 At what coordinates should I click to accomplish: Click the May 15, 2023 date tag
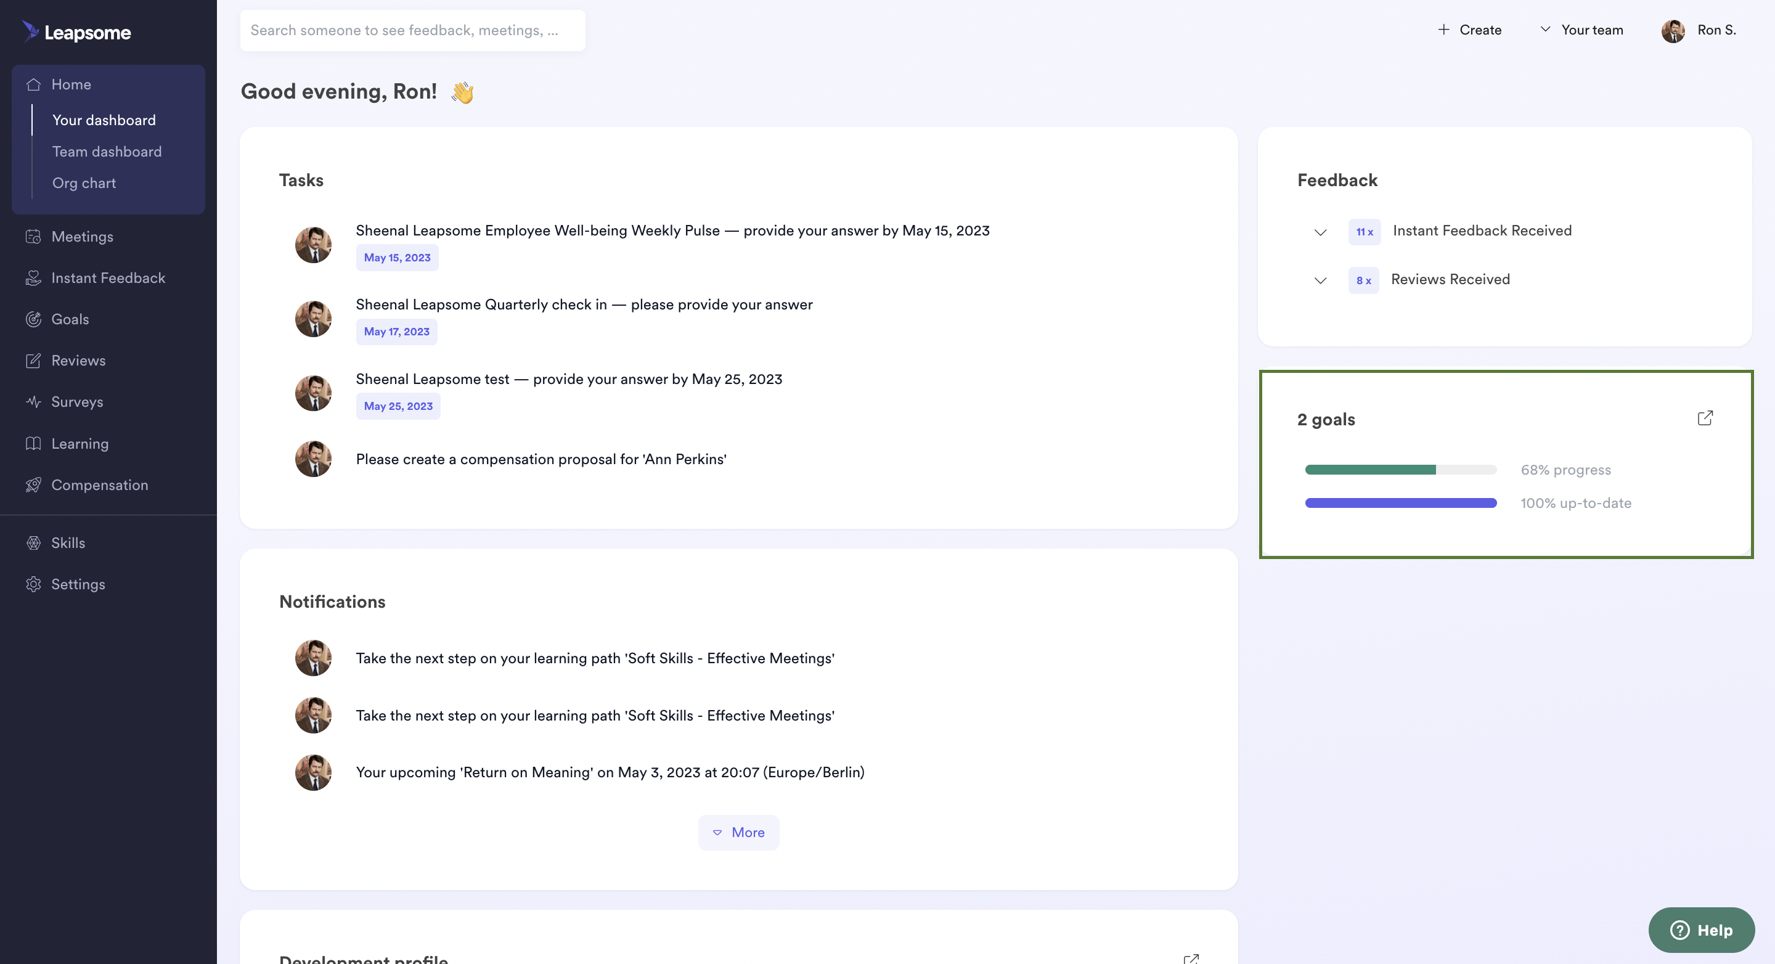point(397,258)
